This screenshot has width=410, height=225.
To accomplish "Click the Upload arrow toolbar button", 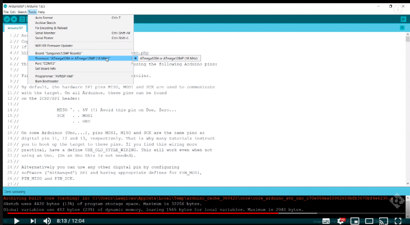I will click(14, 19).
